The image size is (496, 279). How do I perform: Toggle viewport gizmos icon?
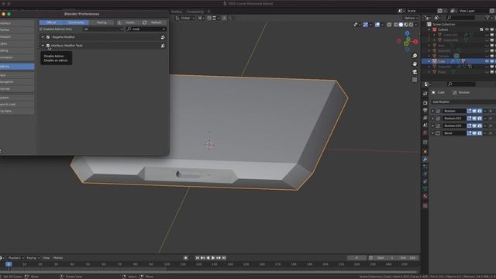click(365, 25)
